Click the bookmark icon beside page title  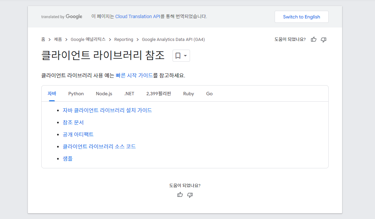tap(178, 56)
